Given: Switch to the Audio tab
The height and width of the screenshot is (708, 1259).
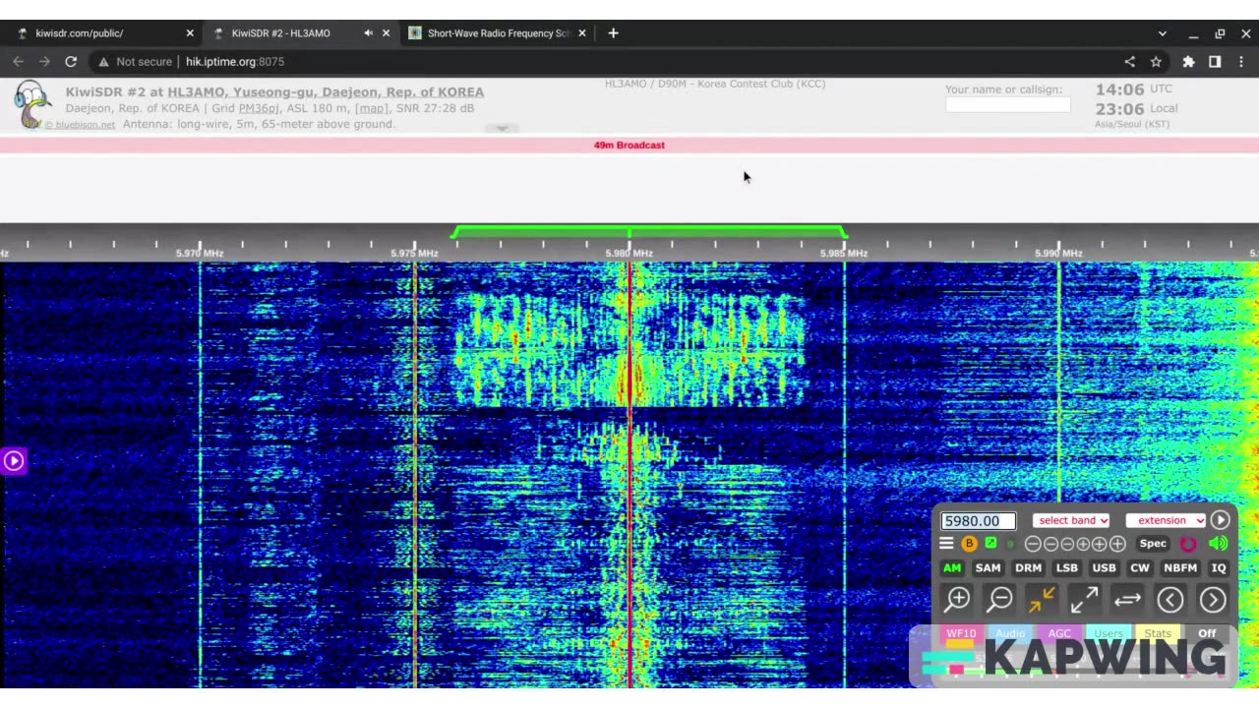Looking at the screenshot, I should click(1010, 633).
